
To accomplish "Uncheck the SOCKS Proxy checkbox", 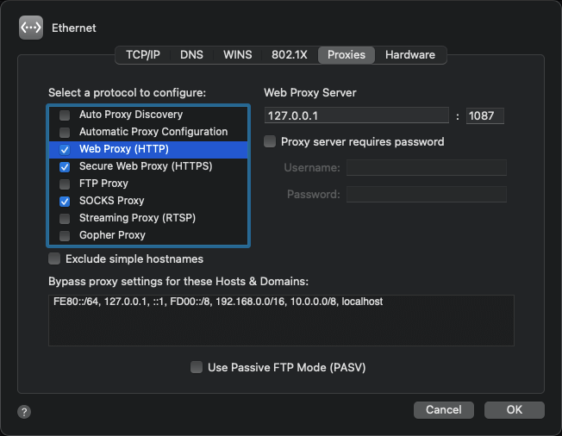I will tap(65, 201).
